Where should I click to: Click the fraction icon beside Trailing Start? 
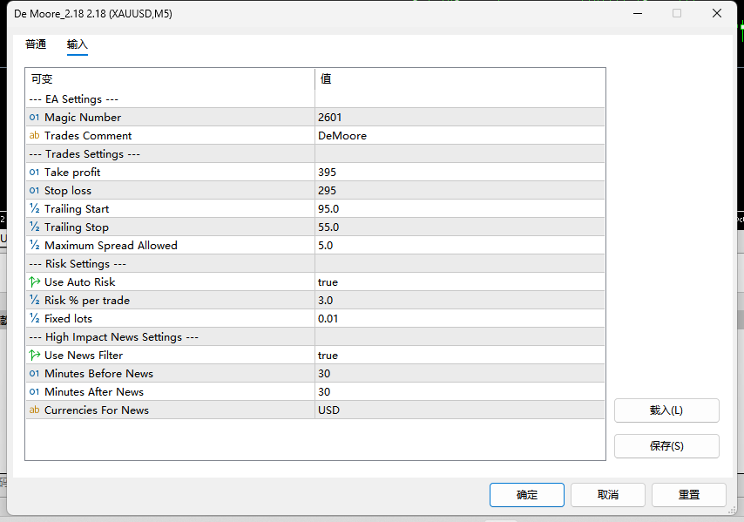point(34,209)
